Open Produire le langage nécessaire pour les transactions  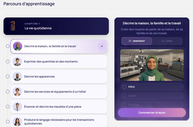tap(59, 121)
